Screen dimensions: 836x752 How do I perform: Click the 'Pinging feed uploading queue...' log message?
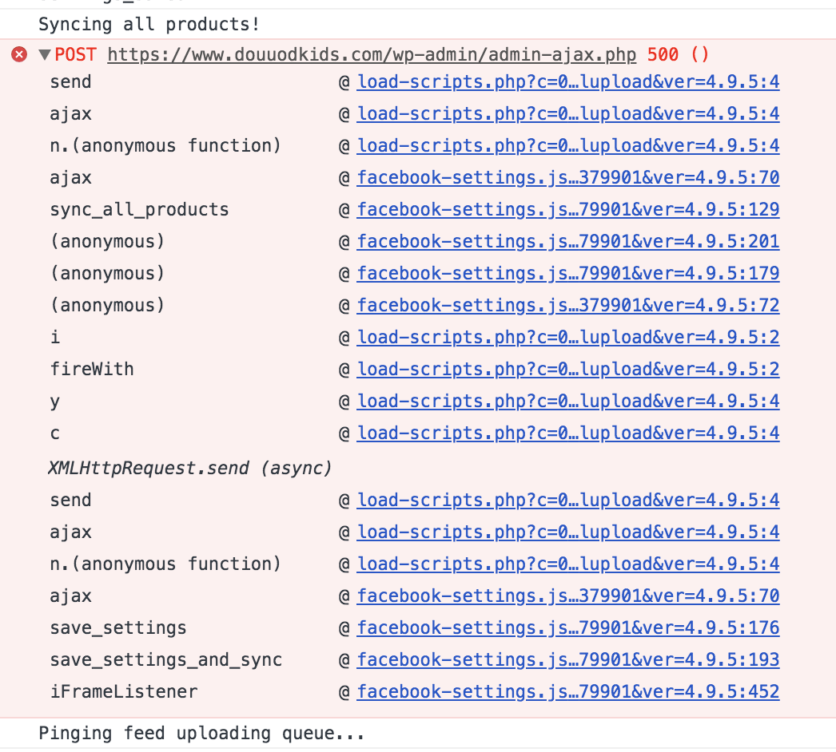point(201,734)
